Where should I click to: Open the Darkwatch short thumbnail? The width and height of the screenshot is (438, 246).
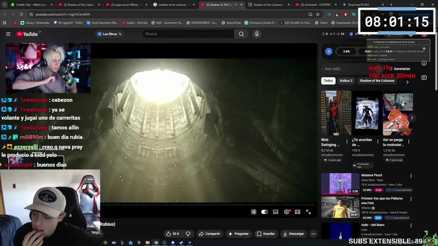367,113
